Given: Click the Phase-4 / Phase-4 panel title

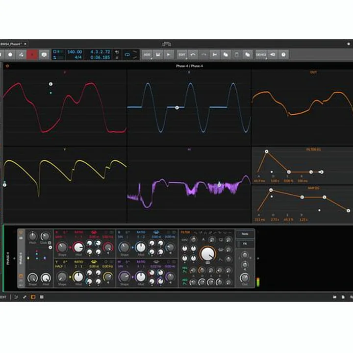Looking at the screenshot, I should coord(189,66).
